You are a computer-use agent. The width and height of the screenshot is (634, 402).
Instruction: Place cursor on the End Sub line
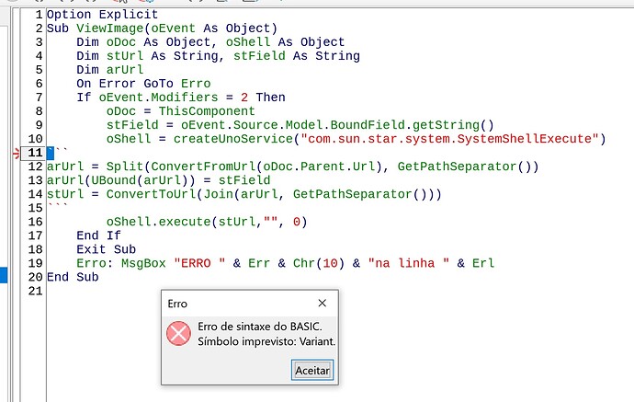point(73,277)
